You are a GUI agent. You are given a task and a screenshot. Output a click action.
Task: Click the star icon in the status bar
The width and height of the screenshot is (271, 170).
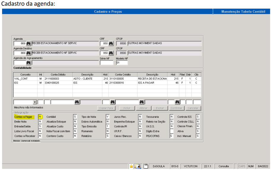click(131, 166)
